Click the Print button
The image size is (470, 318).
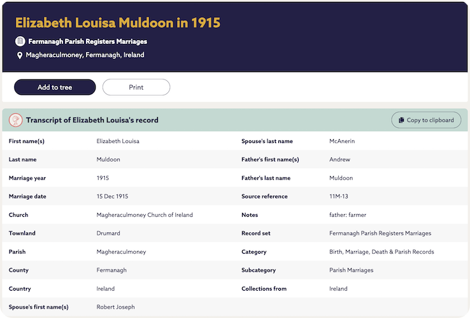(136, 87)
